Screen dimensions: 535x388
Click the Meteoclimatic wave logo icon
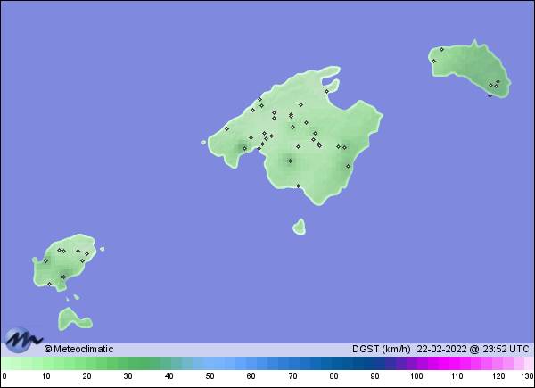pos(23,341)
